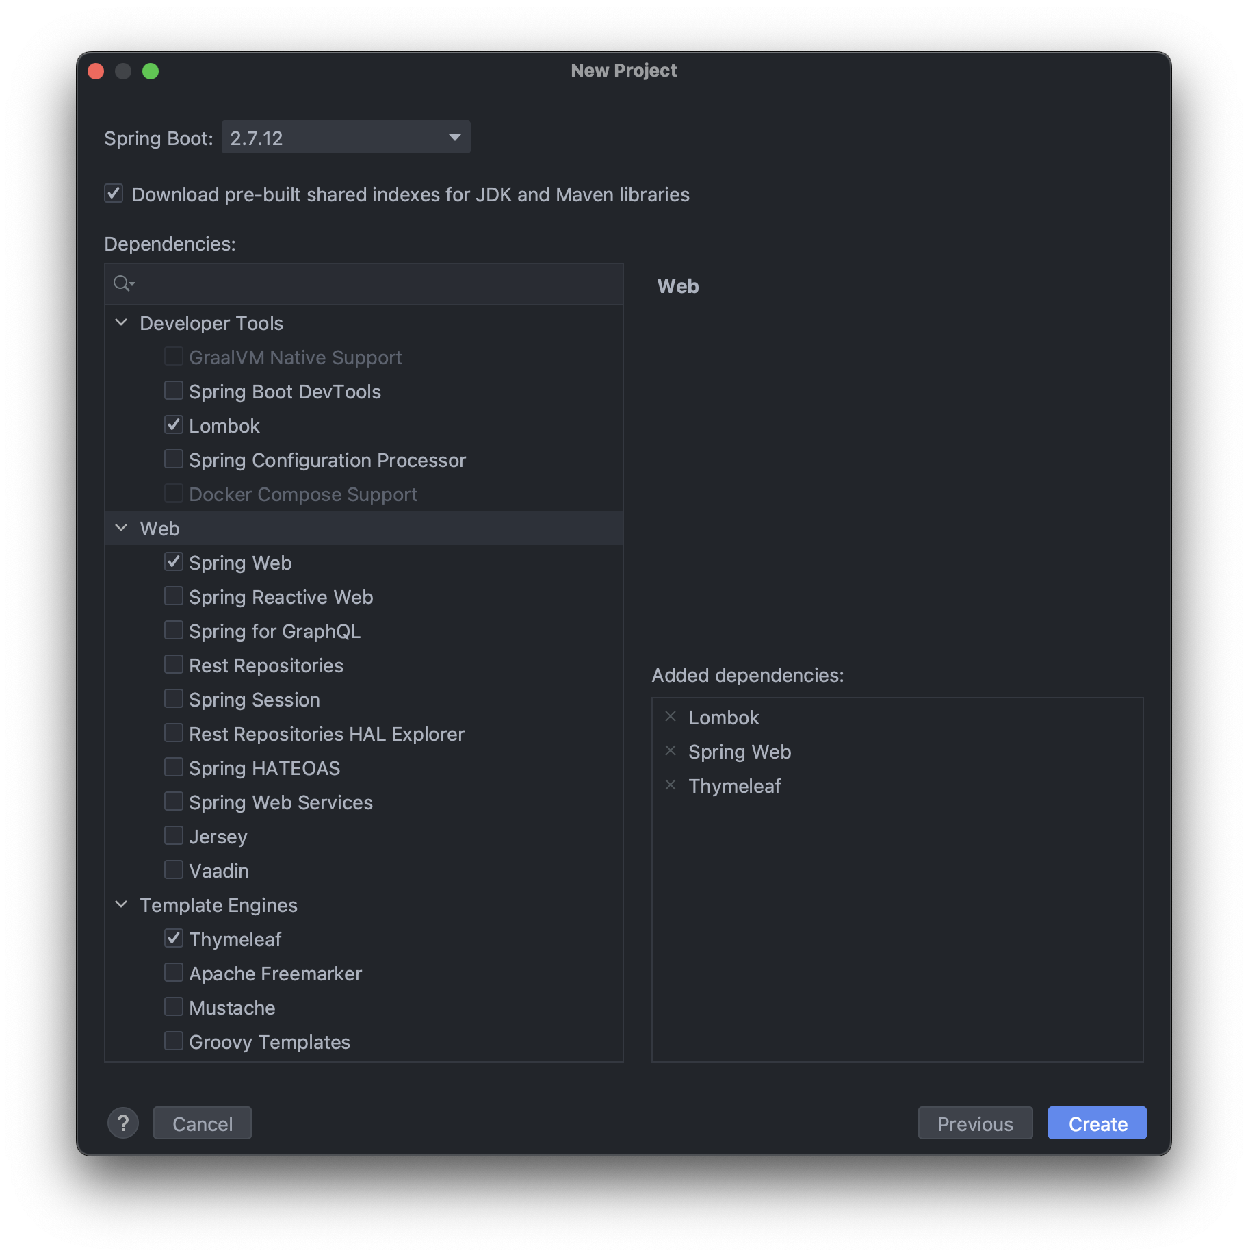Go back with the Previous button
The height and width of the screenshot is (1257, 1248).
point(975,1123)
